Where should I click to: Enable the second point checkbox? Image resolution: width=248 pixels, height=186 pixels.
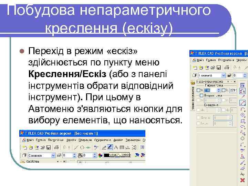201,95
